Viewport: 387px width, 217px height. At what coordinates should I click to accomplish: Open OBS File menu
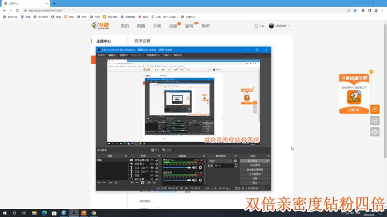click(x=101, y=55)
